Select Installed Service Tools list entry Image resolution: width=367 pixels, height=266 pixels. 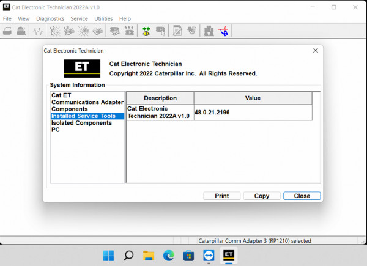coord(87,116)
